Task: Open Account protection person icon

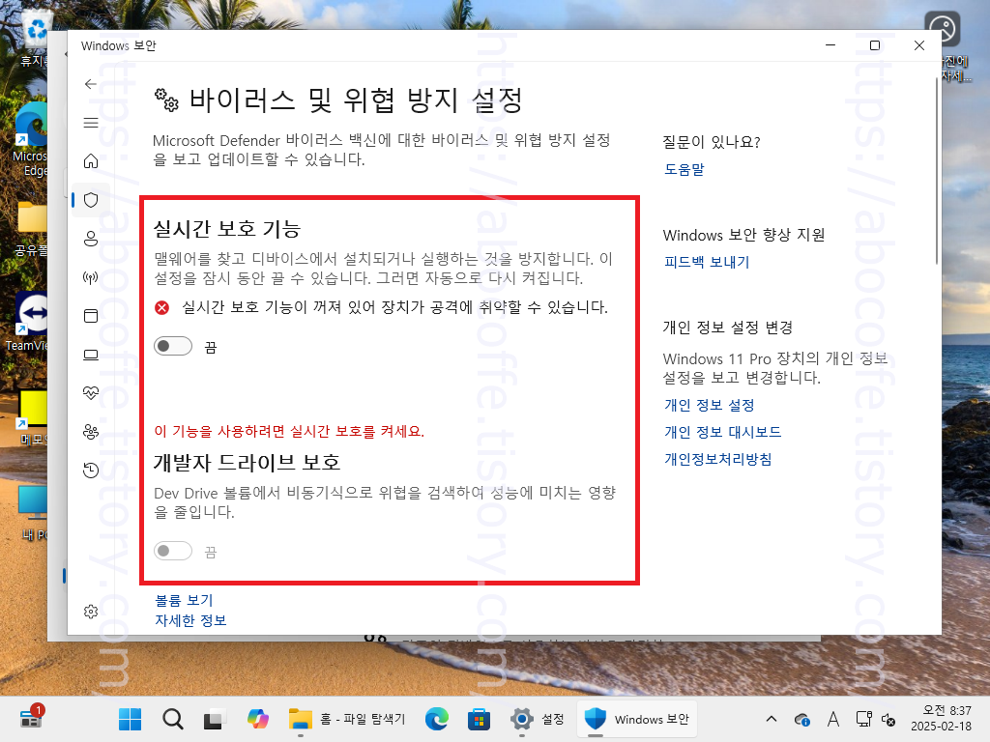Action: (x=91, y=239)
